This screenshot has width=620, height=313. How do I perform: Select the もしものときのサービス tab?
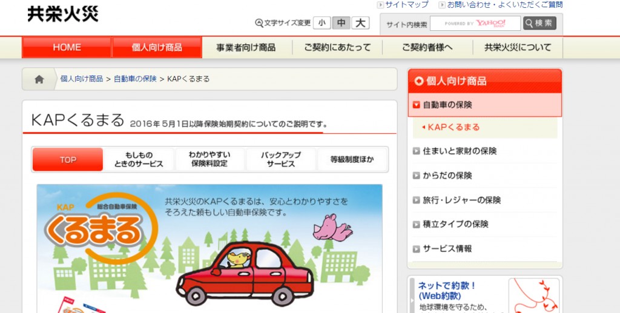(x=139, y=160)
